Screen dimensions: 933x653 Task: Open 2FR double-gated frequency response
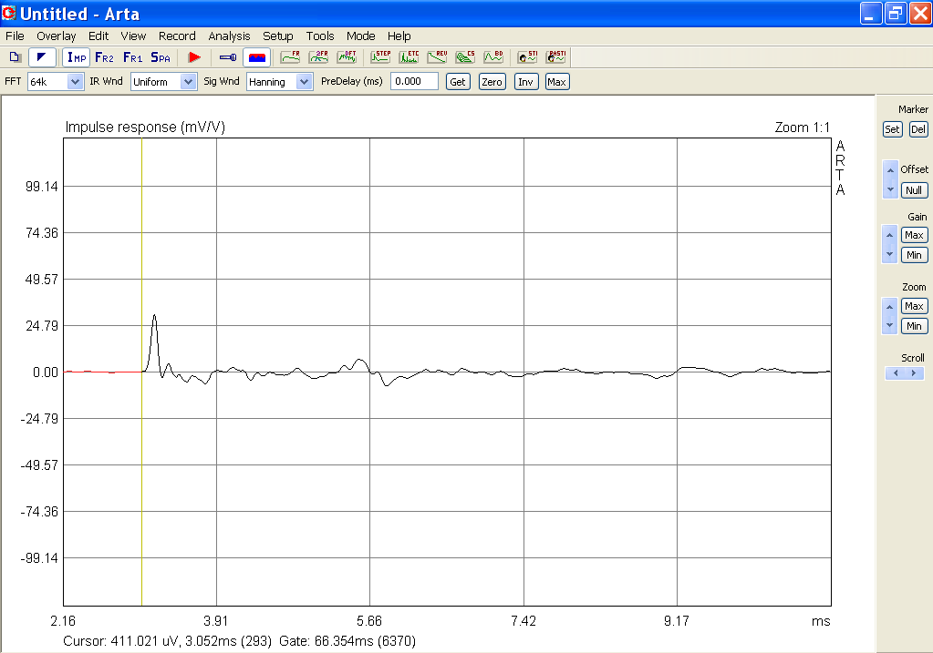(319, 57)
